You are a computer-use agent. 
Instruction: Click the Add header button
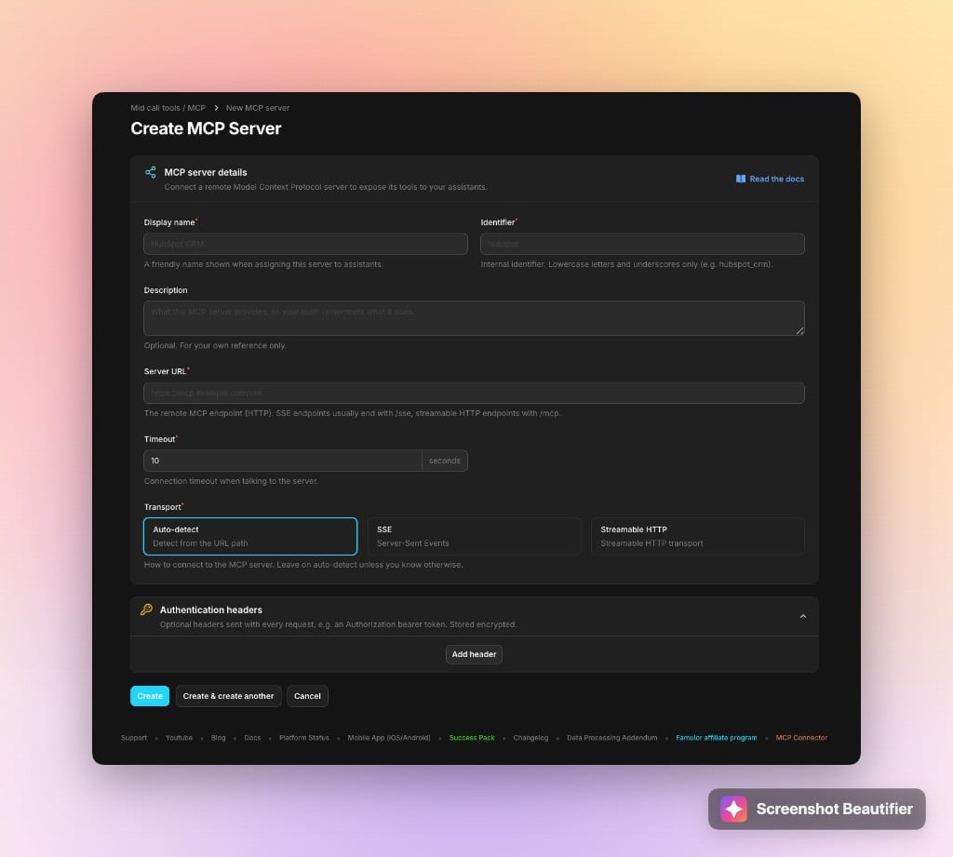tap(474, 654)
